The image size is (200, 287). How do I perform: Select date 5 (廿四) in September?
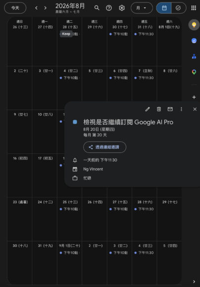pyautogui.click(x=170, y=246)
